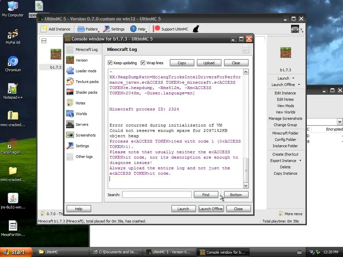This screenshot has width=343, height=257.
Task: Click Change Group action
Action: [285, 125]
